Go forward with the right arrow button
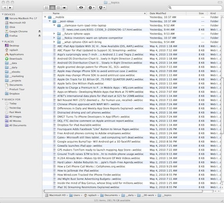This screenshot has width=224, height=203. (x=10, y=8)
